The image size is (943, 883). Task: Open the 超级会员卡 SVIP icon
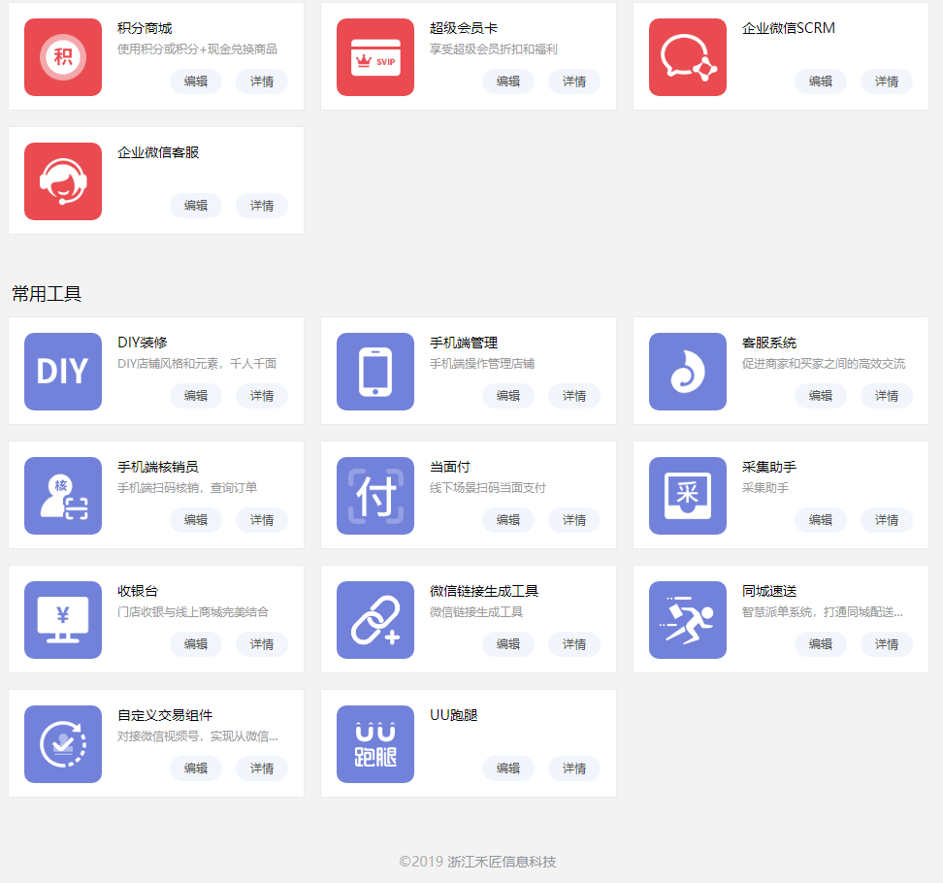point(375,57)
